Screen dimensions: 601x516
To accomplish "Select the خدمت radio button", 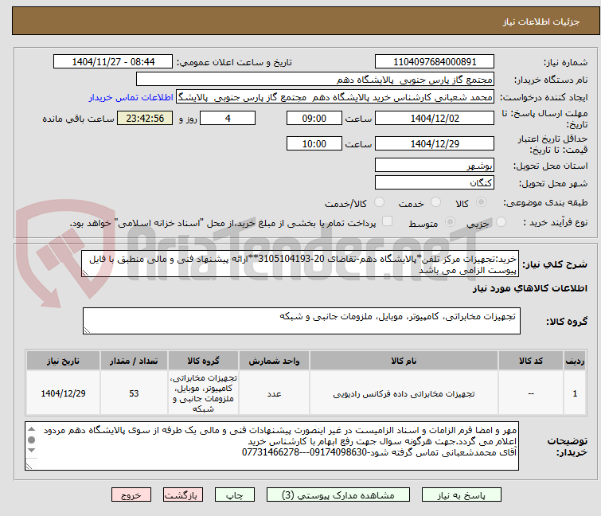I will click(x=435, y=202).
